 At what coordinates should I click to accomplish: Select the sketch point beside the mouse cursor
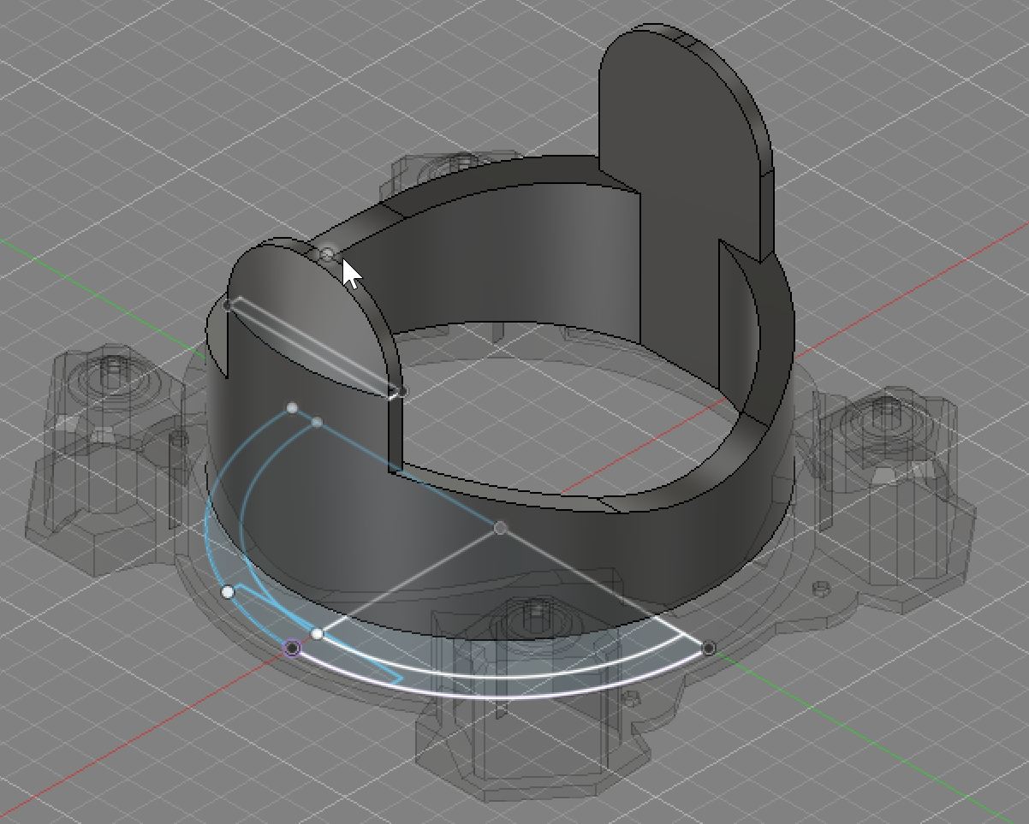pyautogui.click(x=327, y=254)
